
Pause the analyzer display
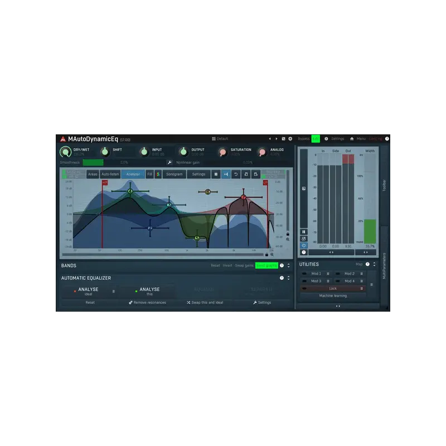[216, 174]
